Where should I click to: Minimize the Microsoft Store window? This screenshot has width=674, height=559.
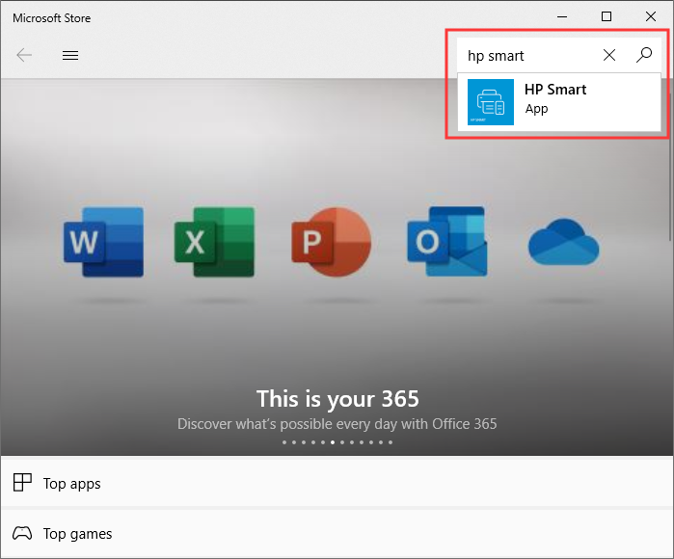(562, 17)
